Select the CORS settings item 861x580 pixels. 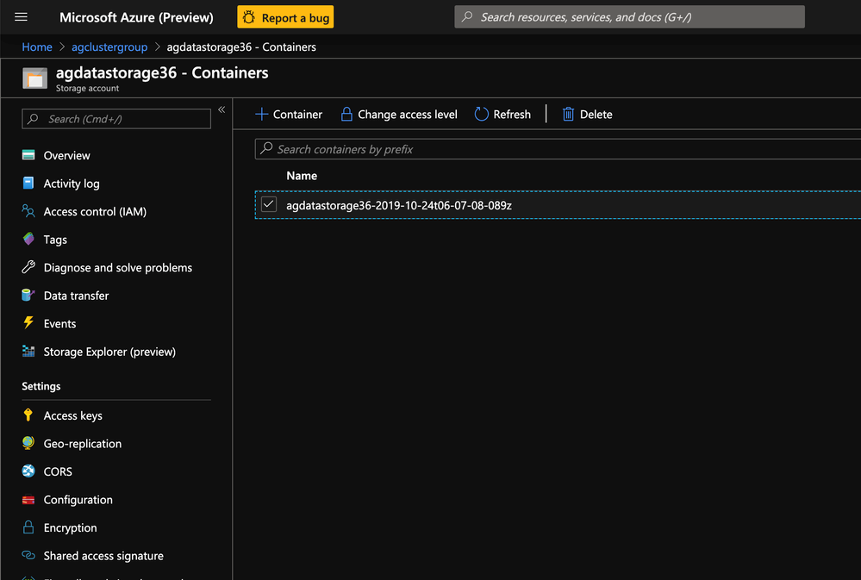[58, 471]
